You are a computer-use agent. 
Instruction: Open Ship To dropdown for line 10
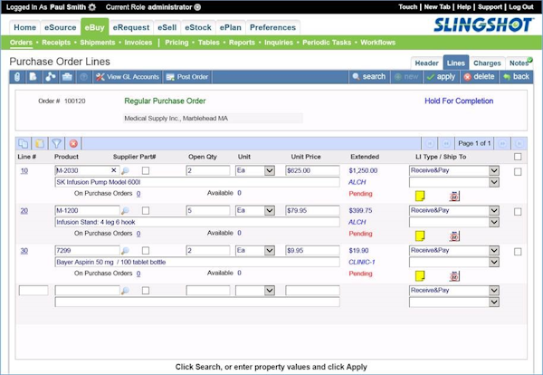click(494, 182)
